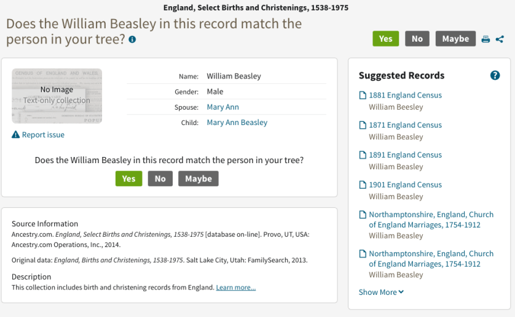Confirm match with Yes inside record card
This screenshot has height=317, width=515.
128,178
